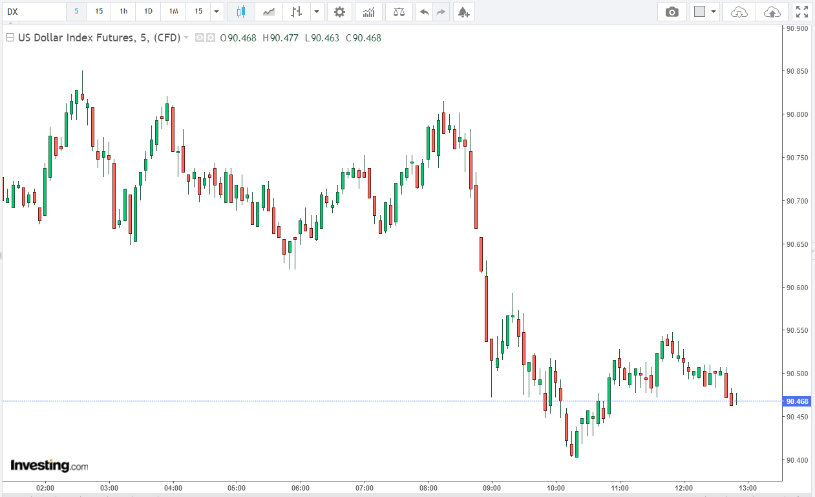The width and height of the screenshot is (815, 497).
Task: Click the 11:00 time axis label
Action: pyautogui.click(x=620, y=488)
